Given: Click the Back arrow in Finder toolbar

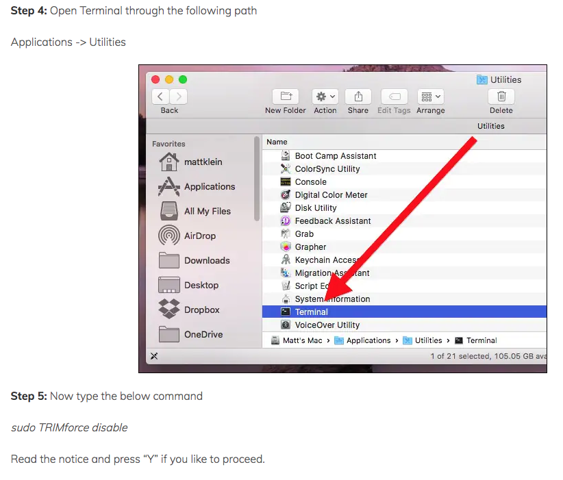Looking at the screenshot, I should coord(160,97).
